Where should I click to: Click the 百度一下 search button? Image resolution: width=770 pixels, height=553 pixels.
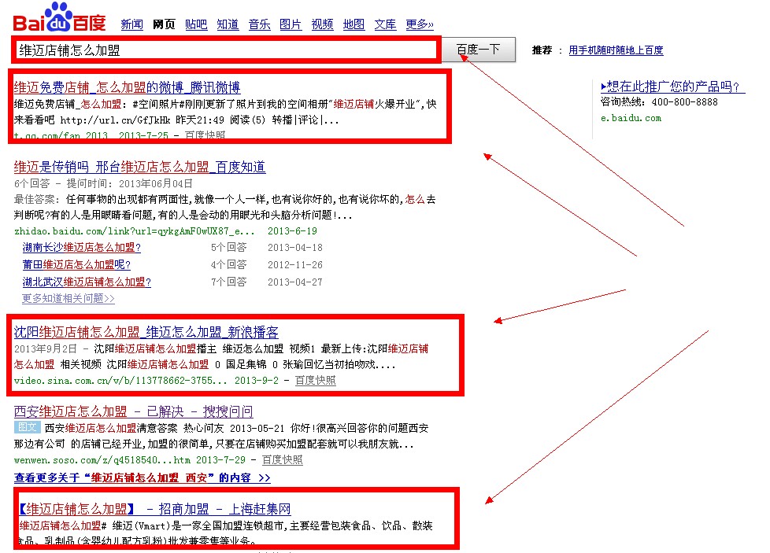[479, 50]
